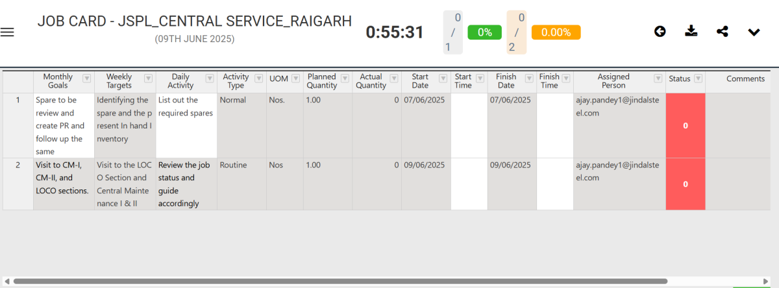Viewport: 779px width, 288px height.
Task: Click red status cell in row 1
Action: (686, 126)
